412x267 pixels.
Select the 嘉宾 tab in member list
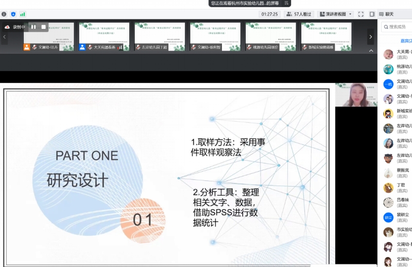coord(406,41)
